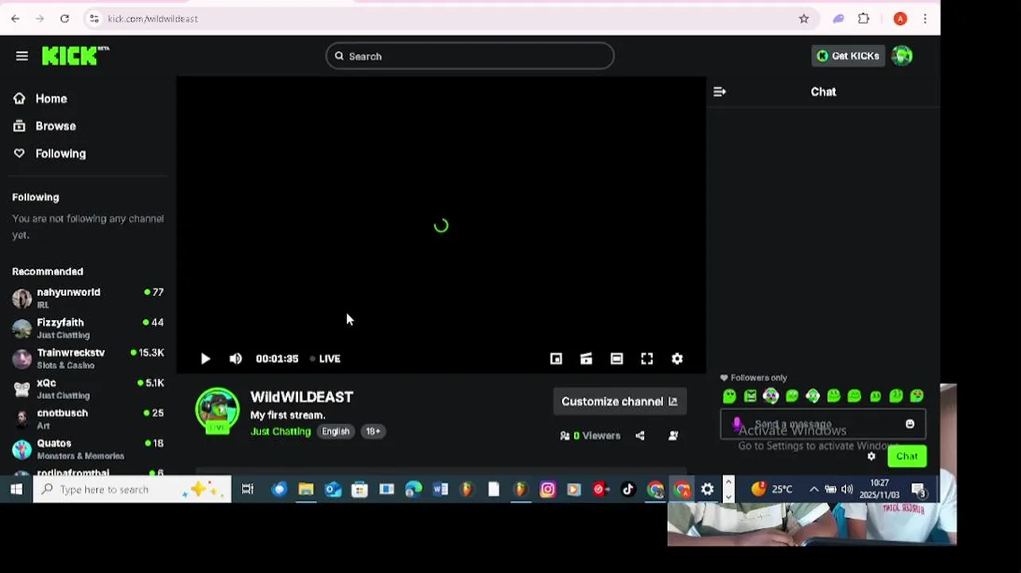Open recommended channel cnotbusch
This screenshot has width=1021, height=573.
87,419
